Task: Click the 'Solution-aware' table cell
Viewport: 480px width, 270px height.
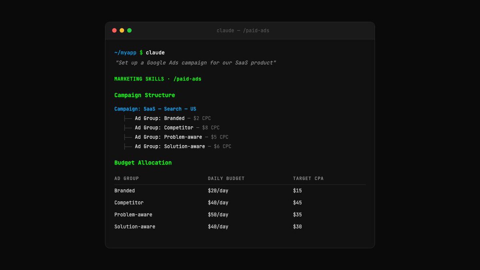Action: [135, 227]
